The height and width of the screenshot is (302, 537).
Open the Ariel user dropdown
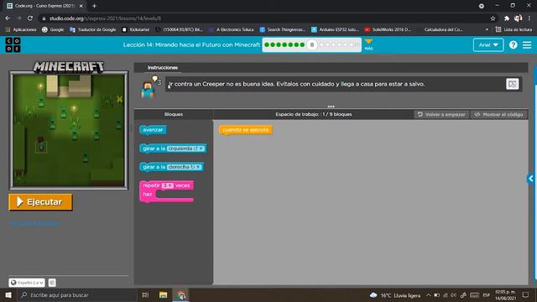pyautogui.click(x=488, y=44)
